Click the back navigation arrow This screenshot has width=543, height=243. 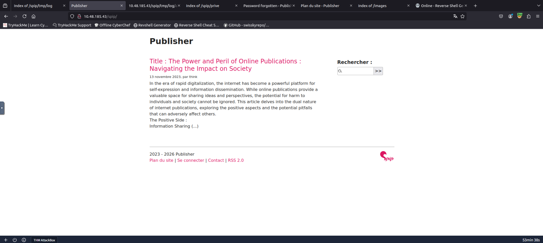pos(6,16)
